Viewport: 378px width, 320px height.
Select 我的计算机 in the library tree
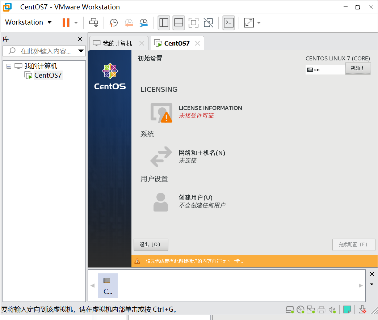pos(41,66)
